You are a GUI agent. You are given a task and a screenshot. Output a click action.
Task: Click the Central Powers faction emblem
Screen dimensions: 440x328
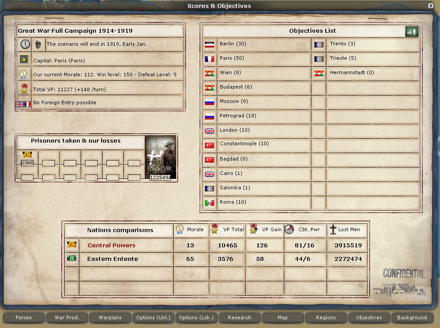(72, 245)
